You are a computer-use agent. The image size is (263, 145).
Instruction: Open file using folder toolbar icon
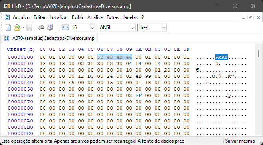(17, 27)
